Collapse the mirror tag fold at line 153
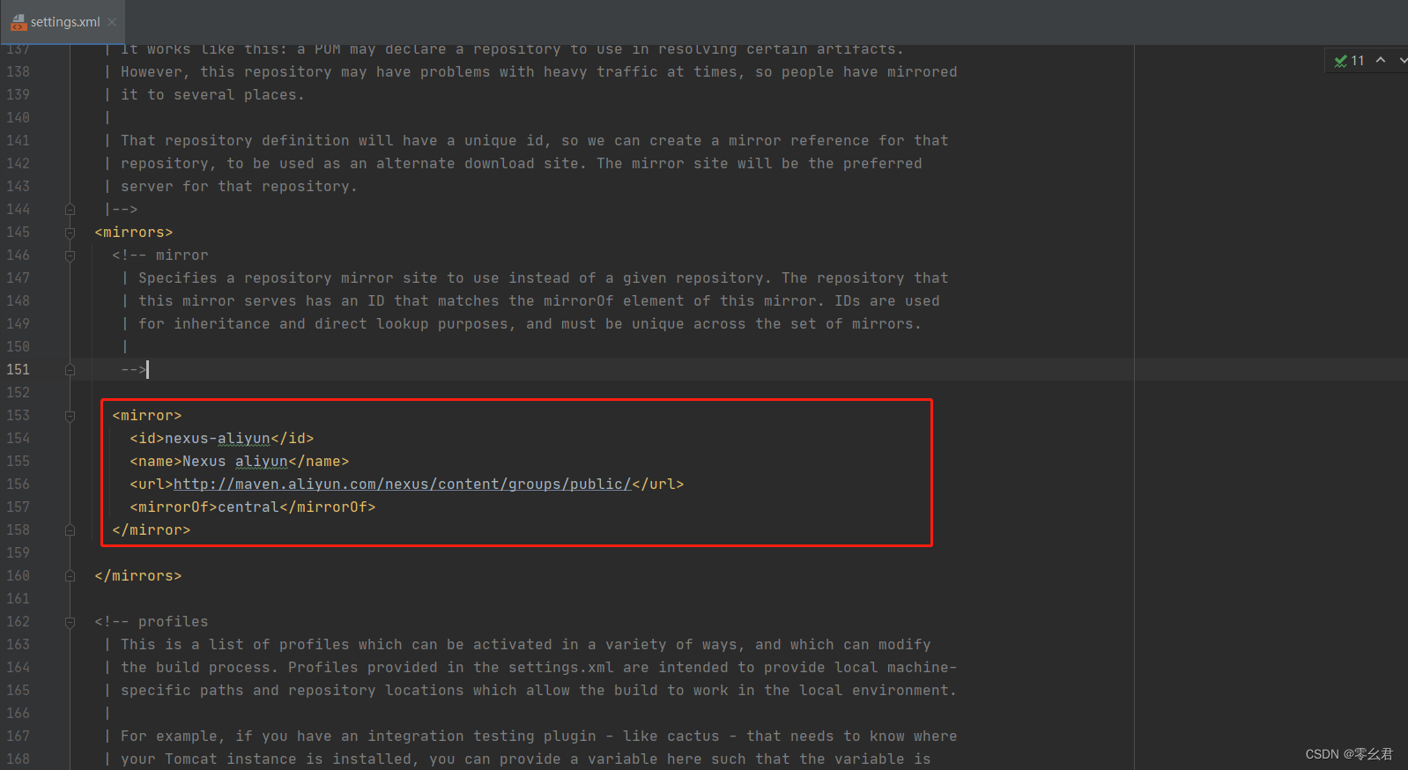The height and width of the screenshot is (770, 1408). (x=70, y=416)
